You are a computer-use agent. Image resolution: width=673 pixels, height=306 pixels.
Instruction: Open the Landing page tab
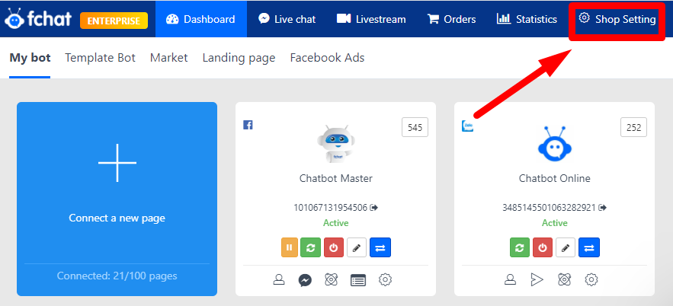[x=239, y=57]
